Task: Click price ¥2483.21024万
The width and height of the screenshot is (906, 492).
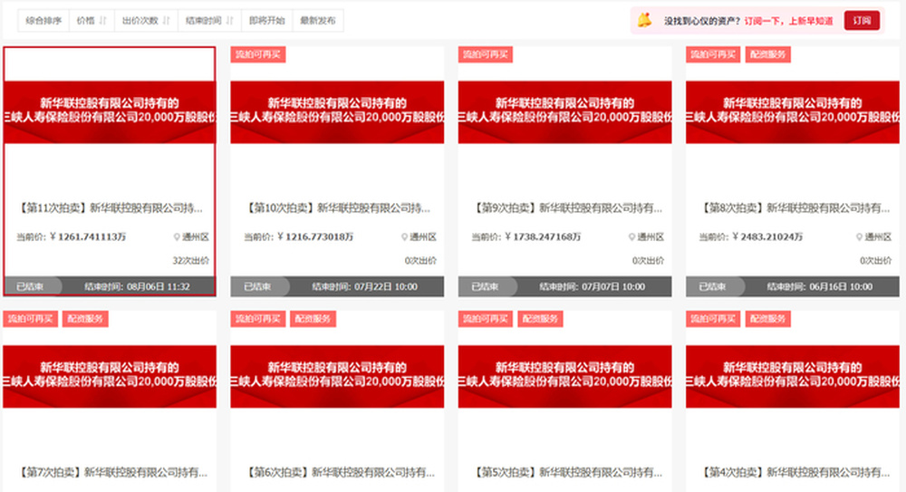Action: click(x=768, y=237)
